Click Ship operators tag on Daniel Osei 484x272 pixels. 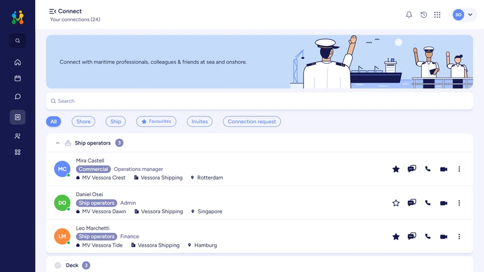pyautogui.click(x=96, y=203)
